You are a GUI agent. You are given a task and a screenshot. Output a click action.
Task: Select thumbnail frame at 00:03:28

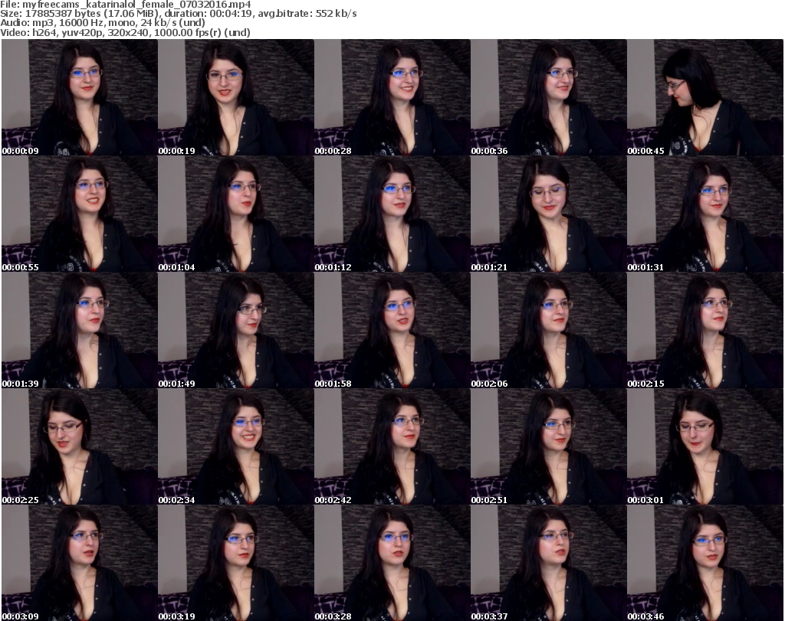[x=392, y=563]
